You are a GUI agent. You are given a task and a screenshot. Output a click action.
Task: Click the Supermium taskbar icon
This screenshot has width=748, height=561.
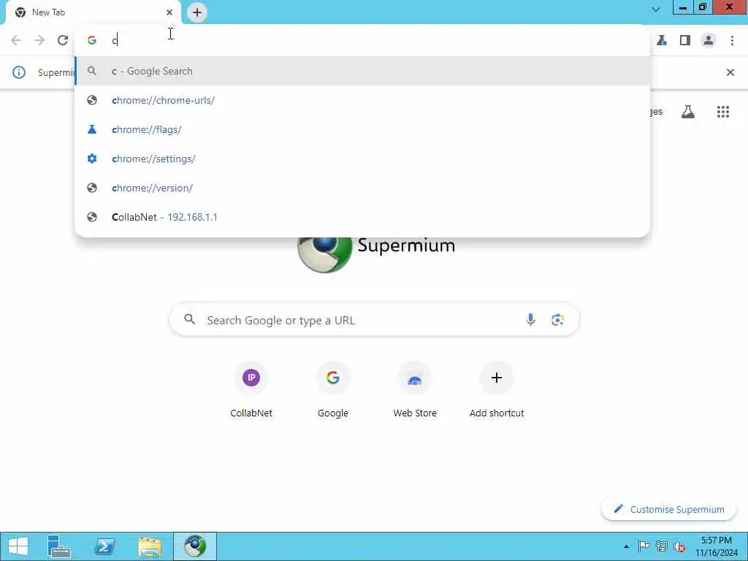click(194, 546)
